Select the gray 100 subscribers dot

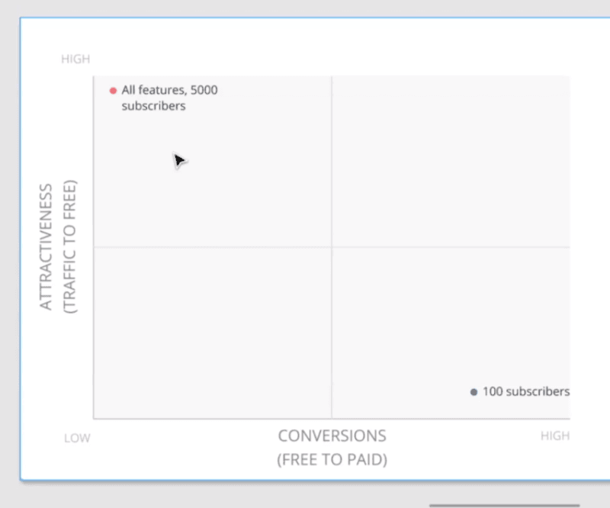[473, 391]
